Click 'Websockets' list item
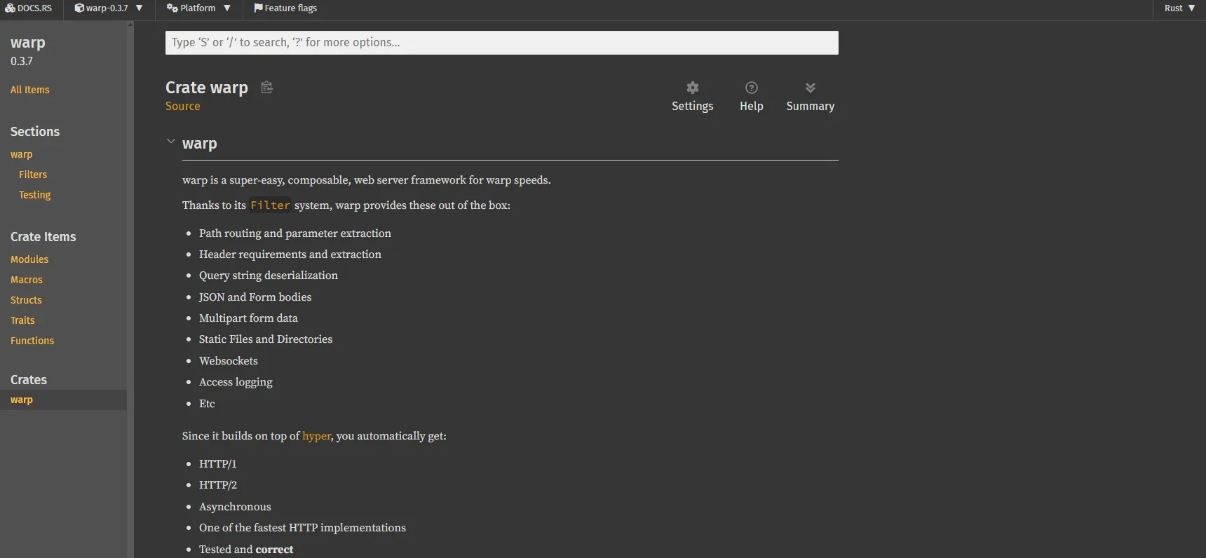Viewport: 1206px width, 558px height. click(229, 361)
